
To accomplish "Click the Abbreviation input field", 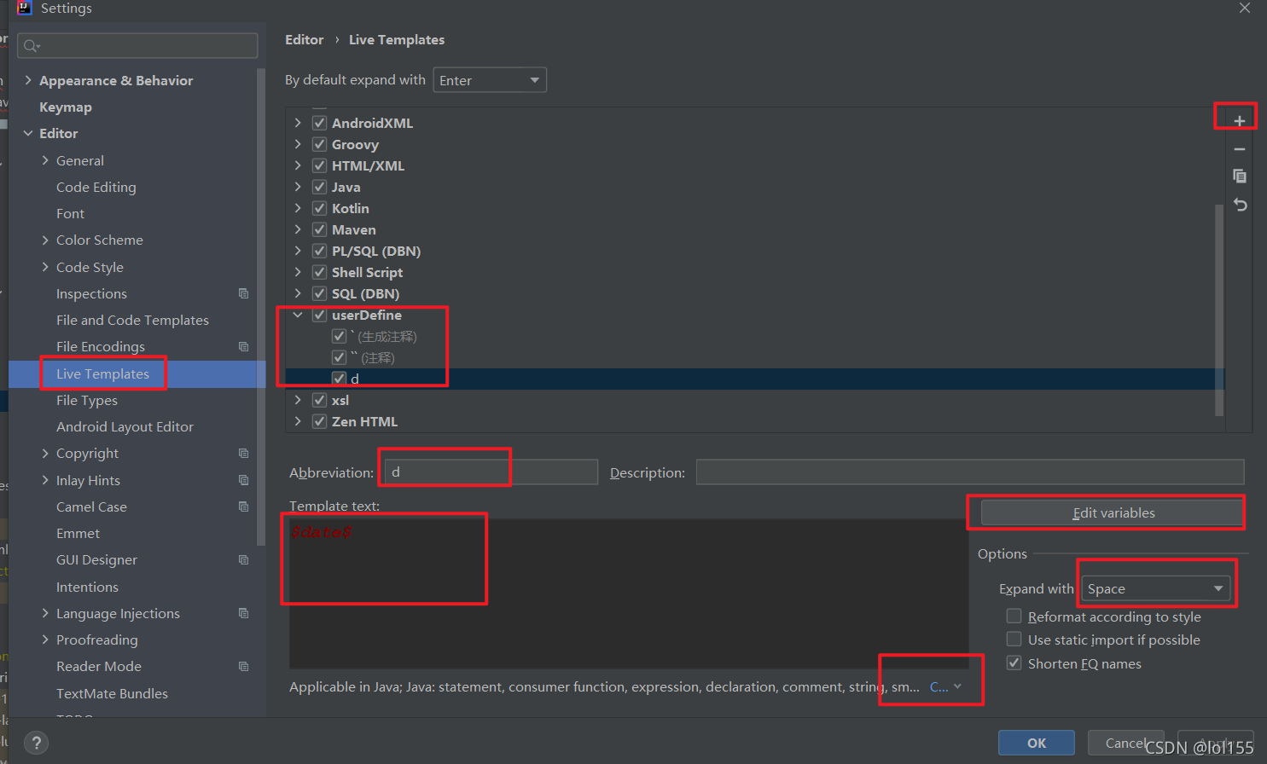I will coord(491,472).
